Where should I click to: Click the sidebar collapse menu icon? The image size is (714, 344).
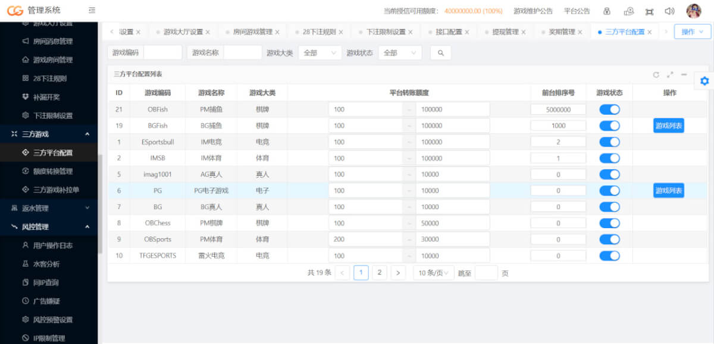point(92,11)
